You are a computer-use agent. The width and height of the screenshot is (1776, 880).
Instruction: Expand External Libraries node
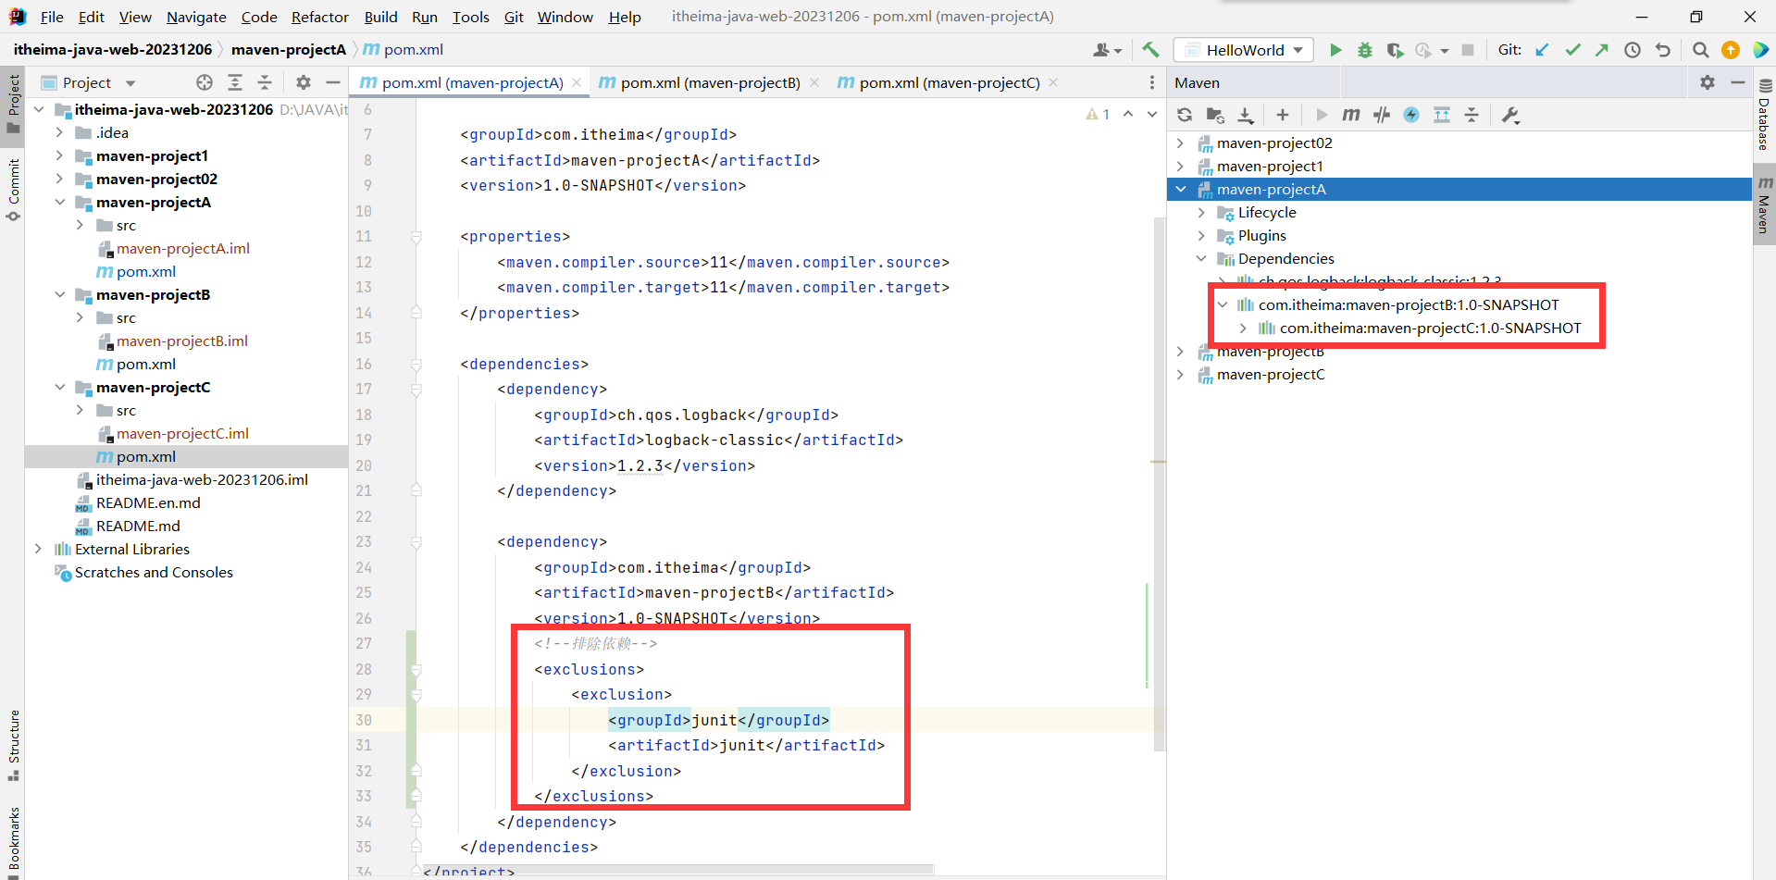(x=38, y=549)
